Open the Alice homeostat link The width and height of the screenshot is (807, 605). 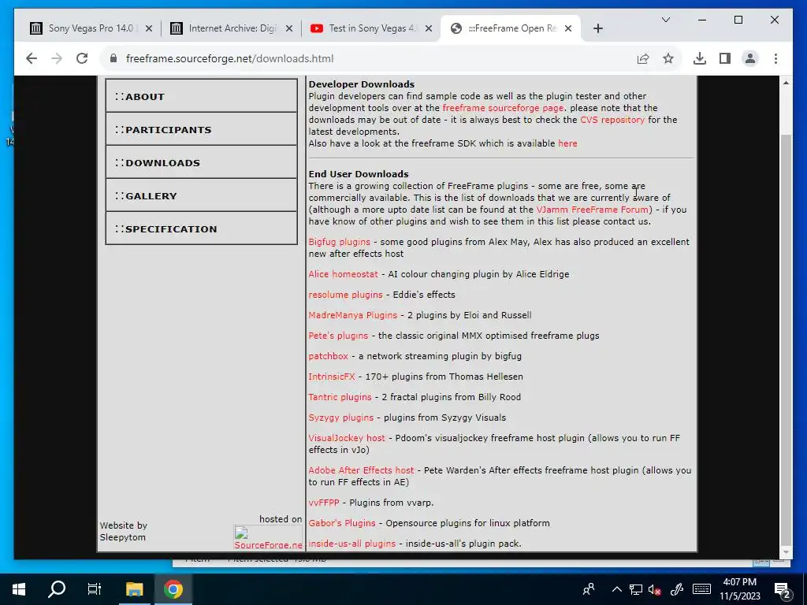coord(343,274)
